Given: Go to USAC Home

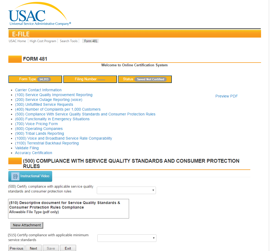Looking at the screenshot, I should (x=17, y=41).
